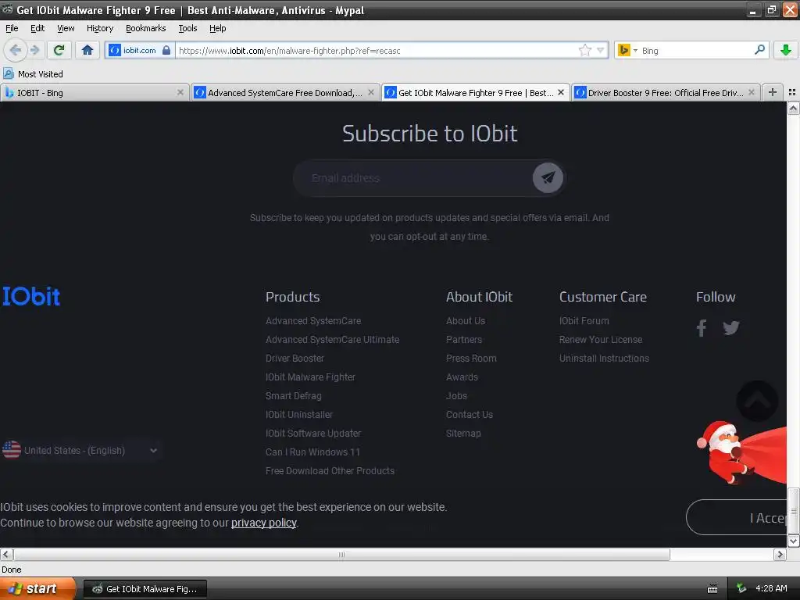
Task: Click the back-to-top arrow button
Action: (x=757, y=401)
